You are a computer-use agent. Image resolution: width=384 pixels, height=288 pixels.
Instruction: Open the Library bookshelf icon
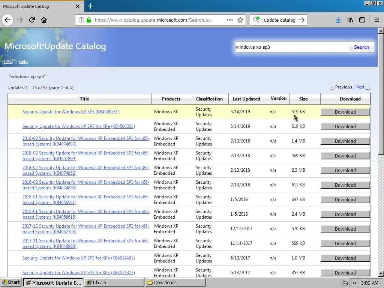pos(350,20)
